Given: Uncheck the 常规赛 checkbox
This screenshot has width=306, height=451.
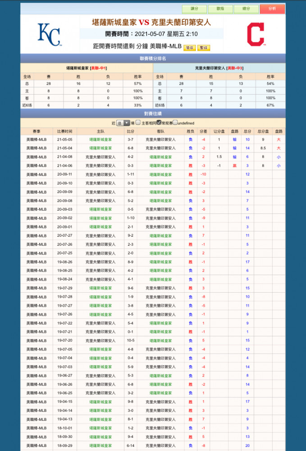Looking at the screenshot, I should coord(159,123).
